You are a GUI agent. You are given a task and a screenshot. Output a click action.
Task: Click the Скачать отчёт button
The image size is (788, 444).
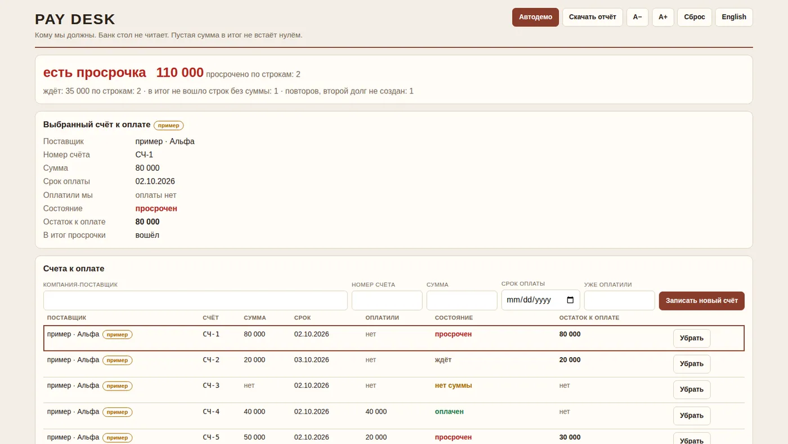[593, 17]
